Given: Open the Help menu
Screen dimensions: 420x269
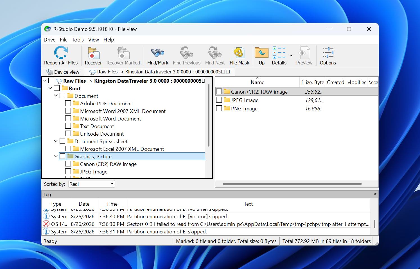Looking at the screenshot, I should [109, 40].
